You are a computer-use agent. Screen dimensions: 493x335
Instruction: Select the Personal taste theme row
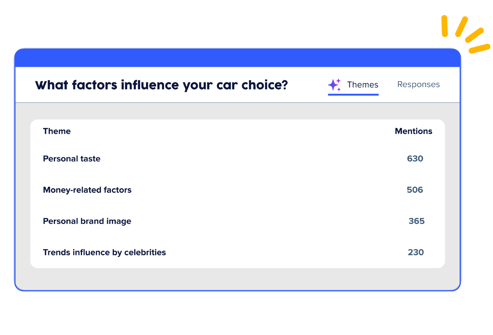(72, 159)
